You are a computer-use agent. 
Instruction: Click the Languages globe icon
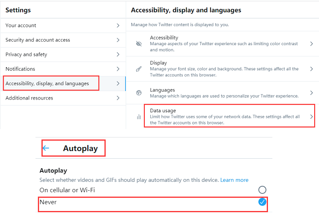pos(139,93)
